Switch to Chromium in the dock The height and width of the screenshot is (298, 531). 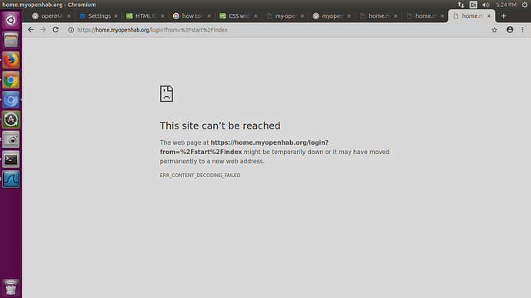pyautogui.click(x=11, y=99)
